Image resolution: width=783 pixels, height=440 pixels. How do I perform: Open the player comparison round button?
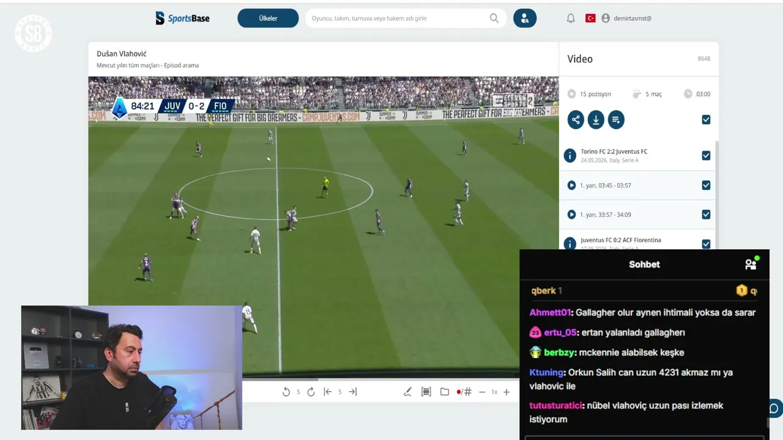pyautogui.click(x=525, y=18)
